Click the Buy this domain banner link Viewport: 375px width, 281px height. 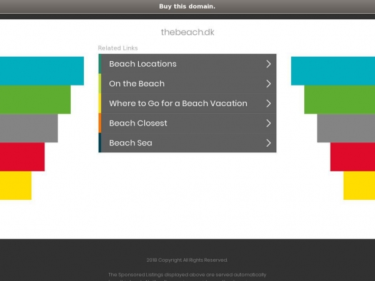[187, 6]
